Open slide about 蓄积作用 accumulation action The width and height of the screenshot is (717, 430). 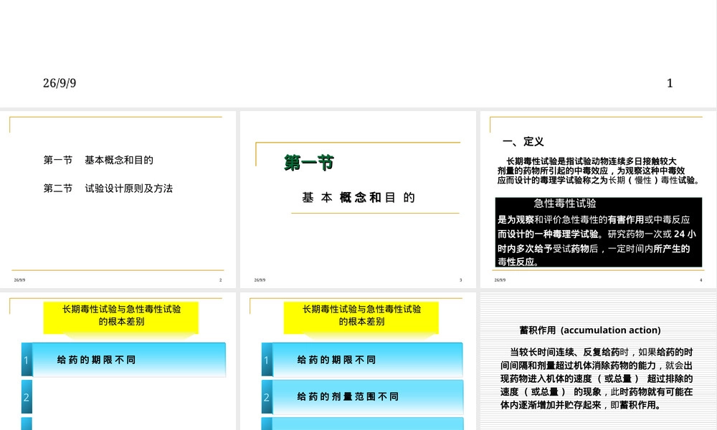(x=598, y=361)
